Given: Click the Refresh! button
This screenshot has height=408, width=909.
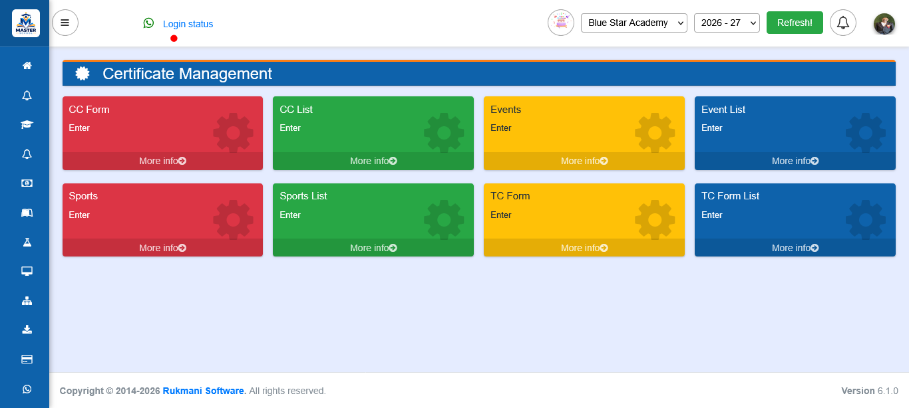Looking at the screenshot, I should pyautogui.click(x=795, y=23).
